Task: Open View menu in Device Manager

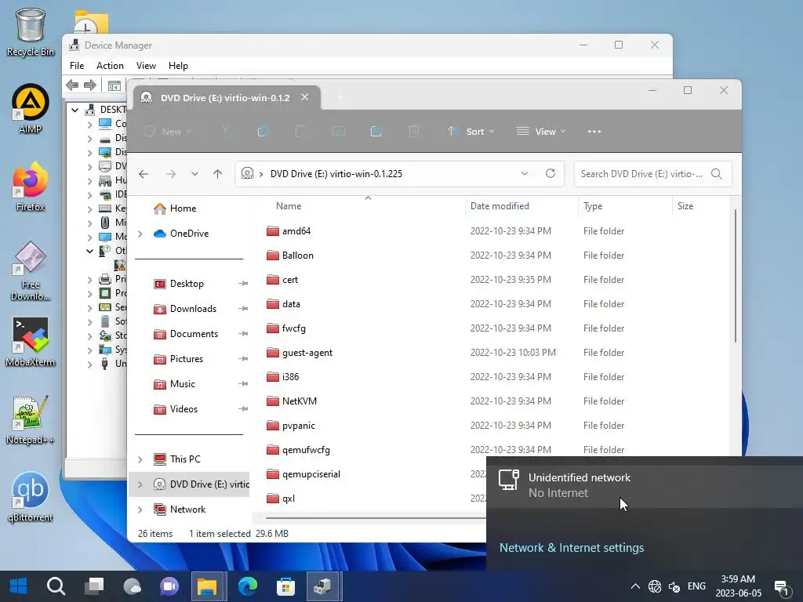Action: (x=146, y=66)
